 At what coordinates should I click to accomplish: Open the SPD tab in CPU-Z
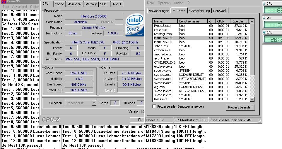103,4
